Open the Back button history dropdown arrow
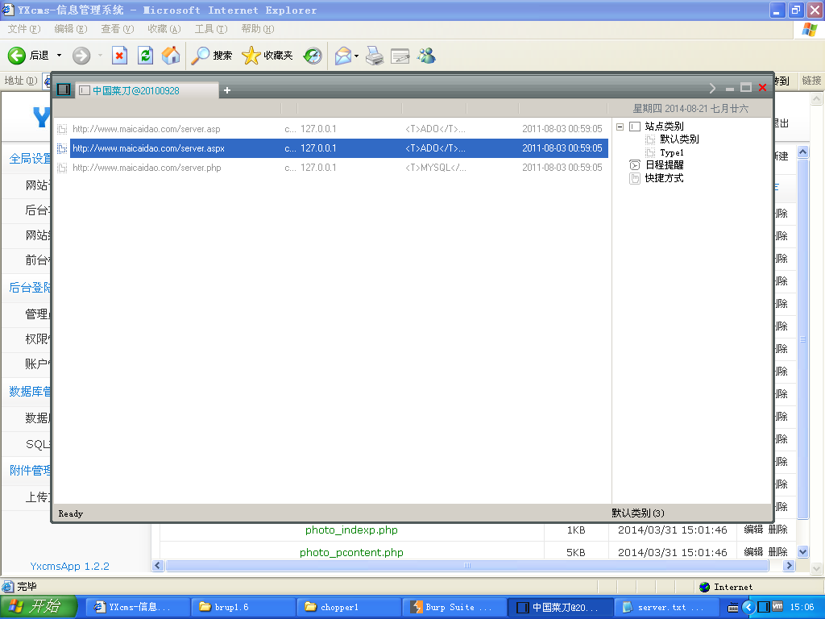This screenshot has width=825, height=619. [x=59, y=56]
